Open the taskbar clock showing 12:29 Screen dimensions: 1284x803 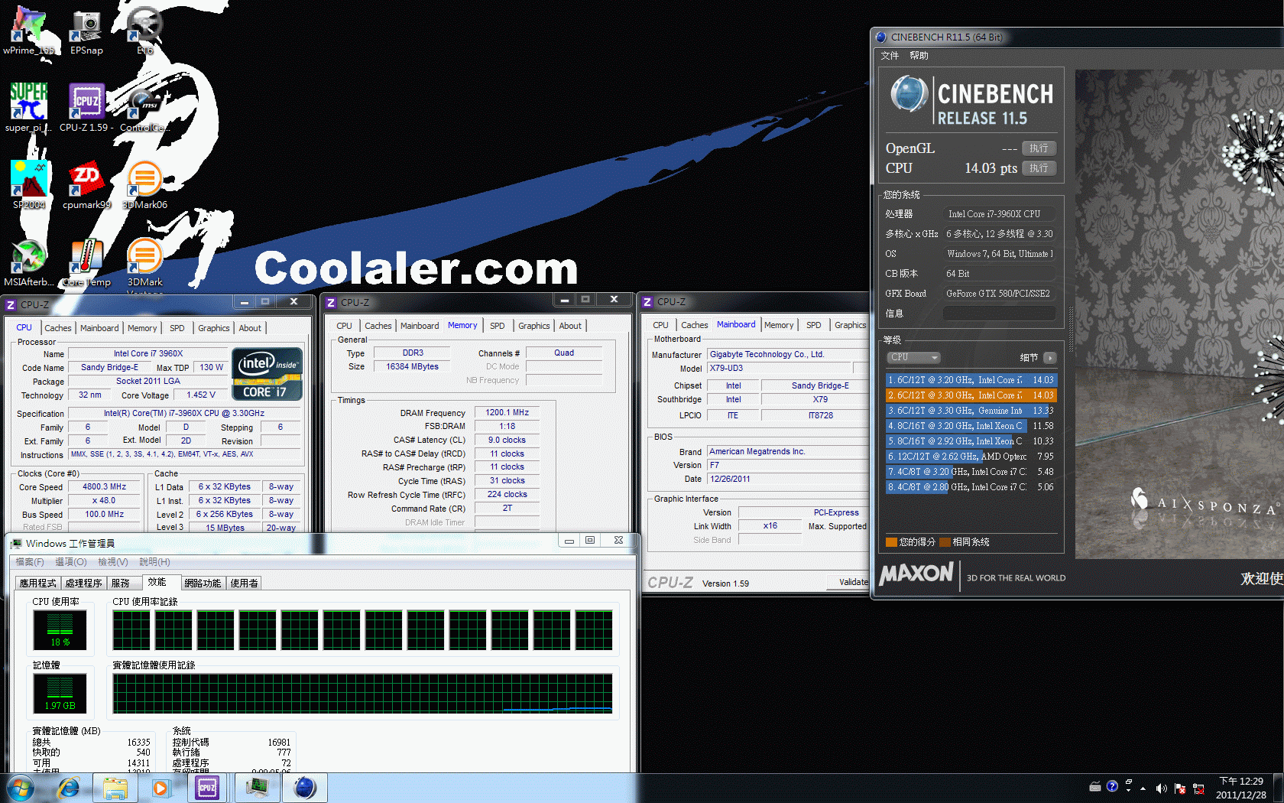coord(1241,788)
